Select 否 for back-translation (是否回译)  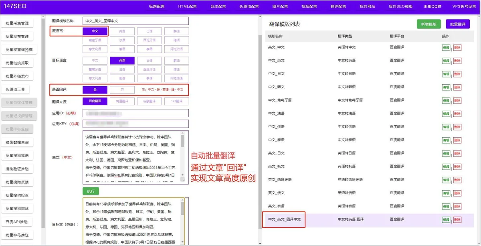(x=122, y=90)
